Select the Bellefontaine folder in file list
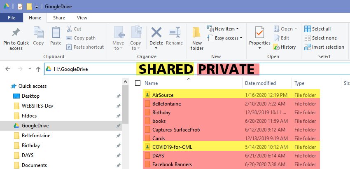The width and height of the screenshot is (350, 169). point(231,104)
